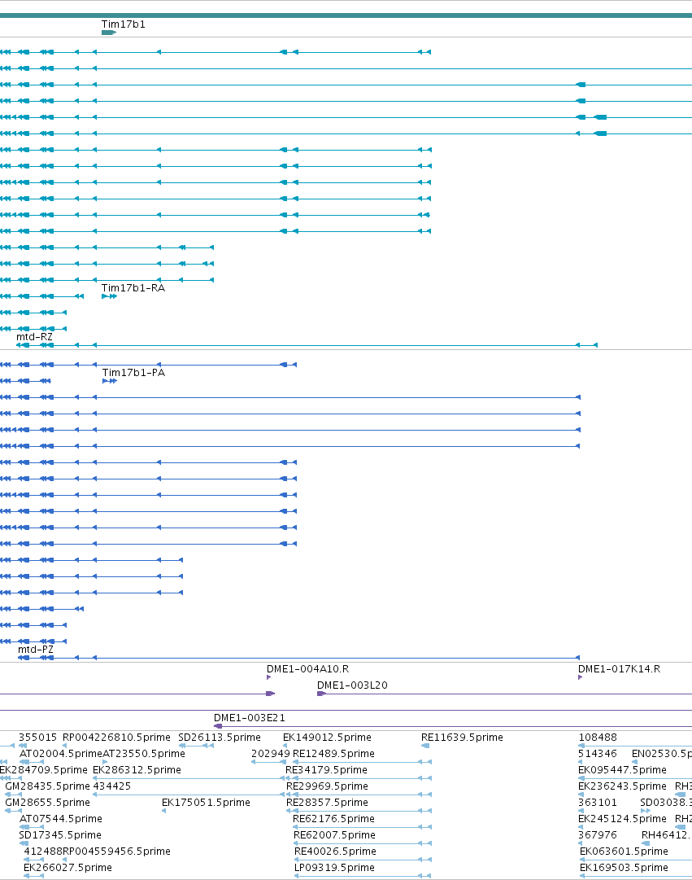The width and height of the screenshot is (692, 880).
Task: Click the 363101 EST label
Action: (x=598, y=803)
